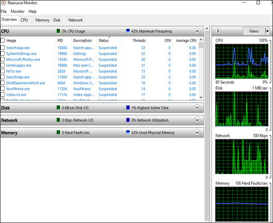Image resolution: width=273 pixels, height=223 pixels.
Task: Sort by the PID column header
Action: [60, 40]
